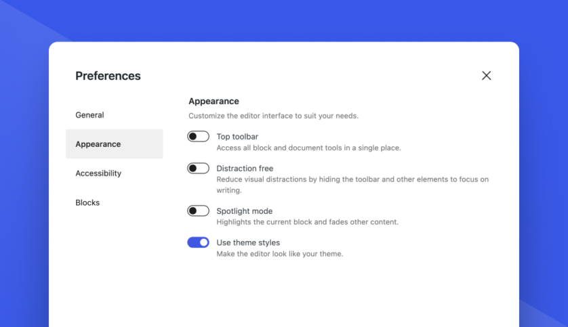Select the Appearance tab in sidebar

click(114, 144)
